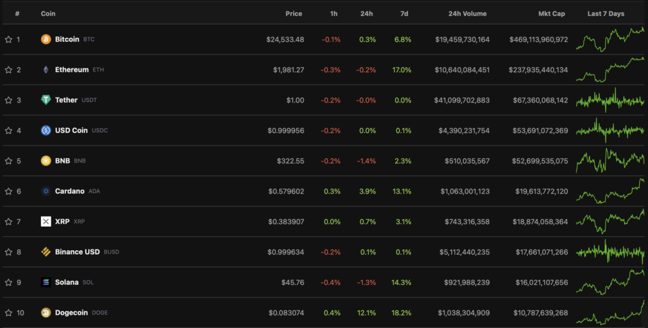Click the USD Coin logo icon
The width and height of the screenshot is (648, 328).
tap(46, 130)
